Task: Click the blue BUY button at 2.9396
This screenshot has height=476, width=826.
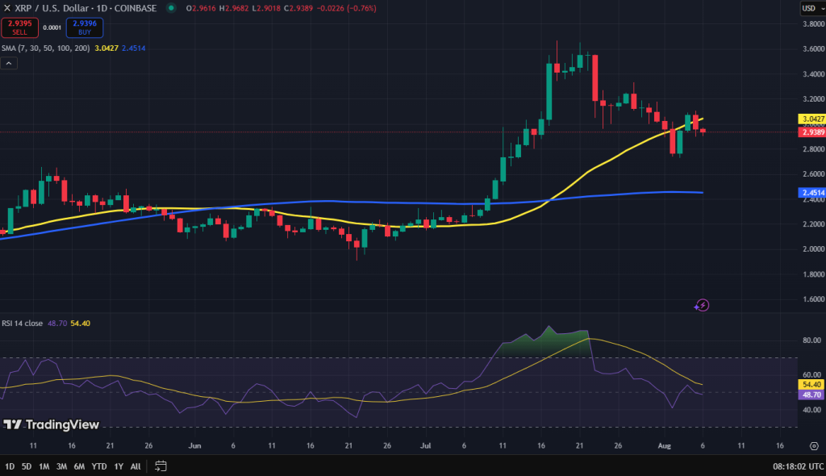Action: (x=84, y=27)
